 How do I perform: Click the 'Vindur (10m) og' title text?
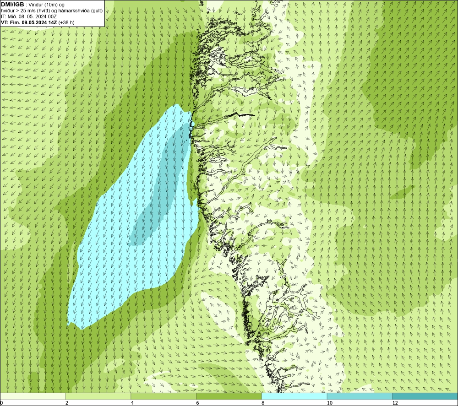47,5
